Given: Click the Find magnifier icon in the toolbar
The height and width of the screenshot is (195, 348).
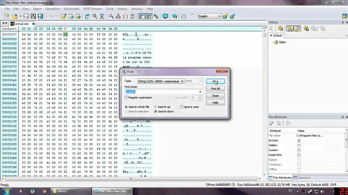Looking at the screenshot, I should point(96,16).
